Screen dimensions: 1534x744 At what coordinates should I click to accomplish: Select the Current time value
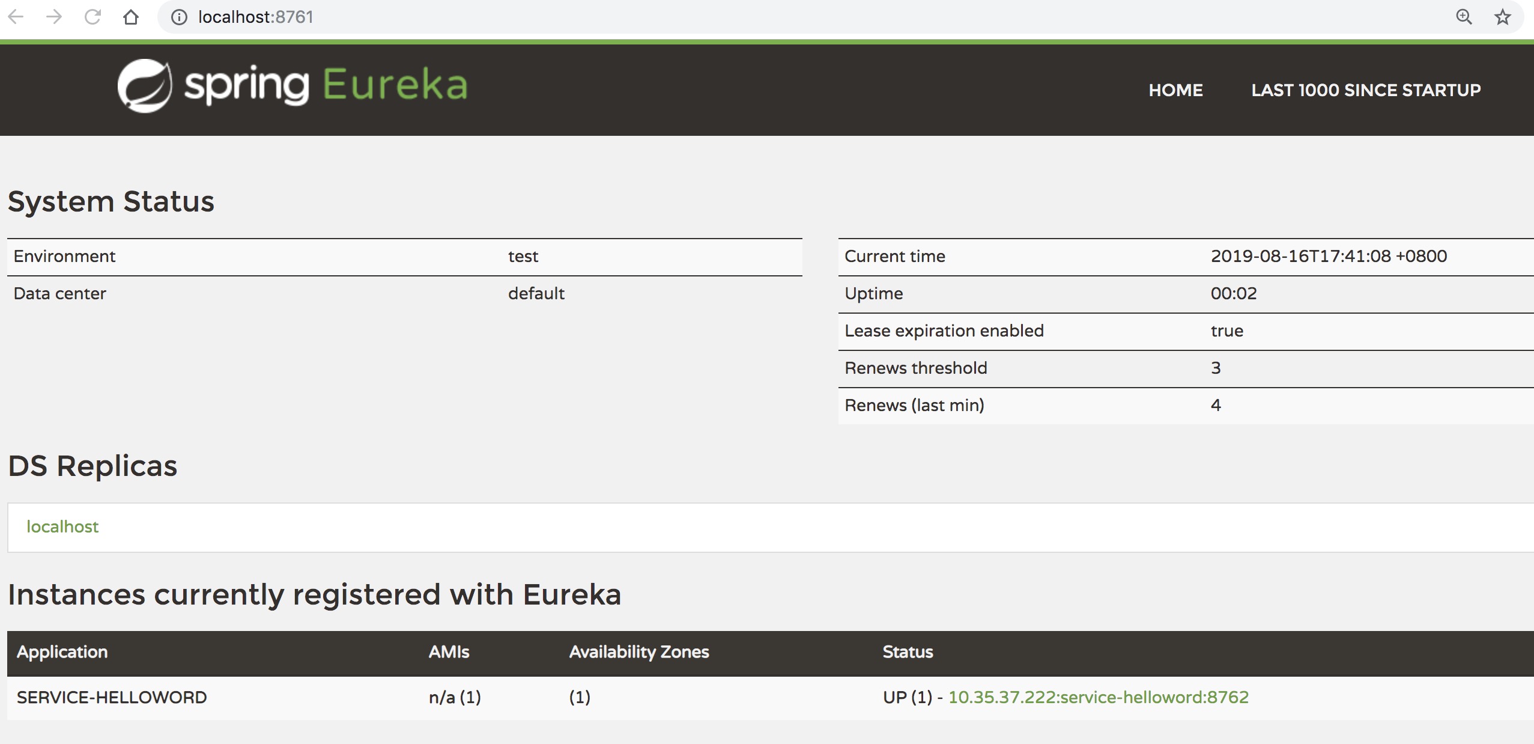pyautogui.click(x=1329, y=257)
